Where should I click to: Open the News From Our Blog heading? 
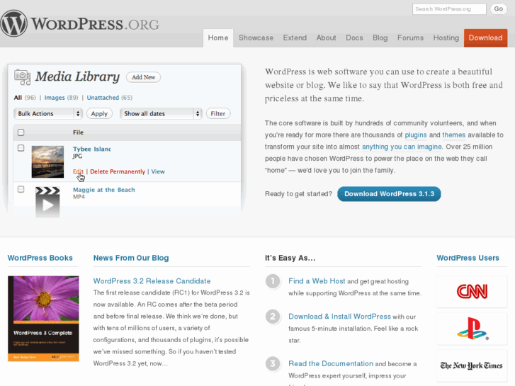pyautogui.click(x=131, y=258)
